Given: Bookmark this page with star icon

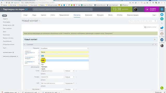Looking at the screenshot, I should pos(130,3).
